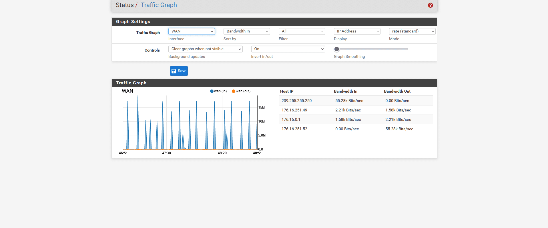Click the Save button
The height and width of the screenshot is (228, 548).
pos(179,71)
